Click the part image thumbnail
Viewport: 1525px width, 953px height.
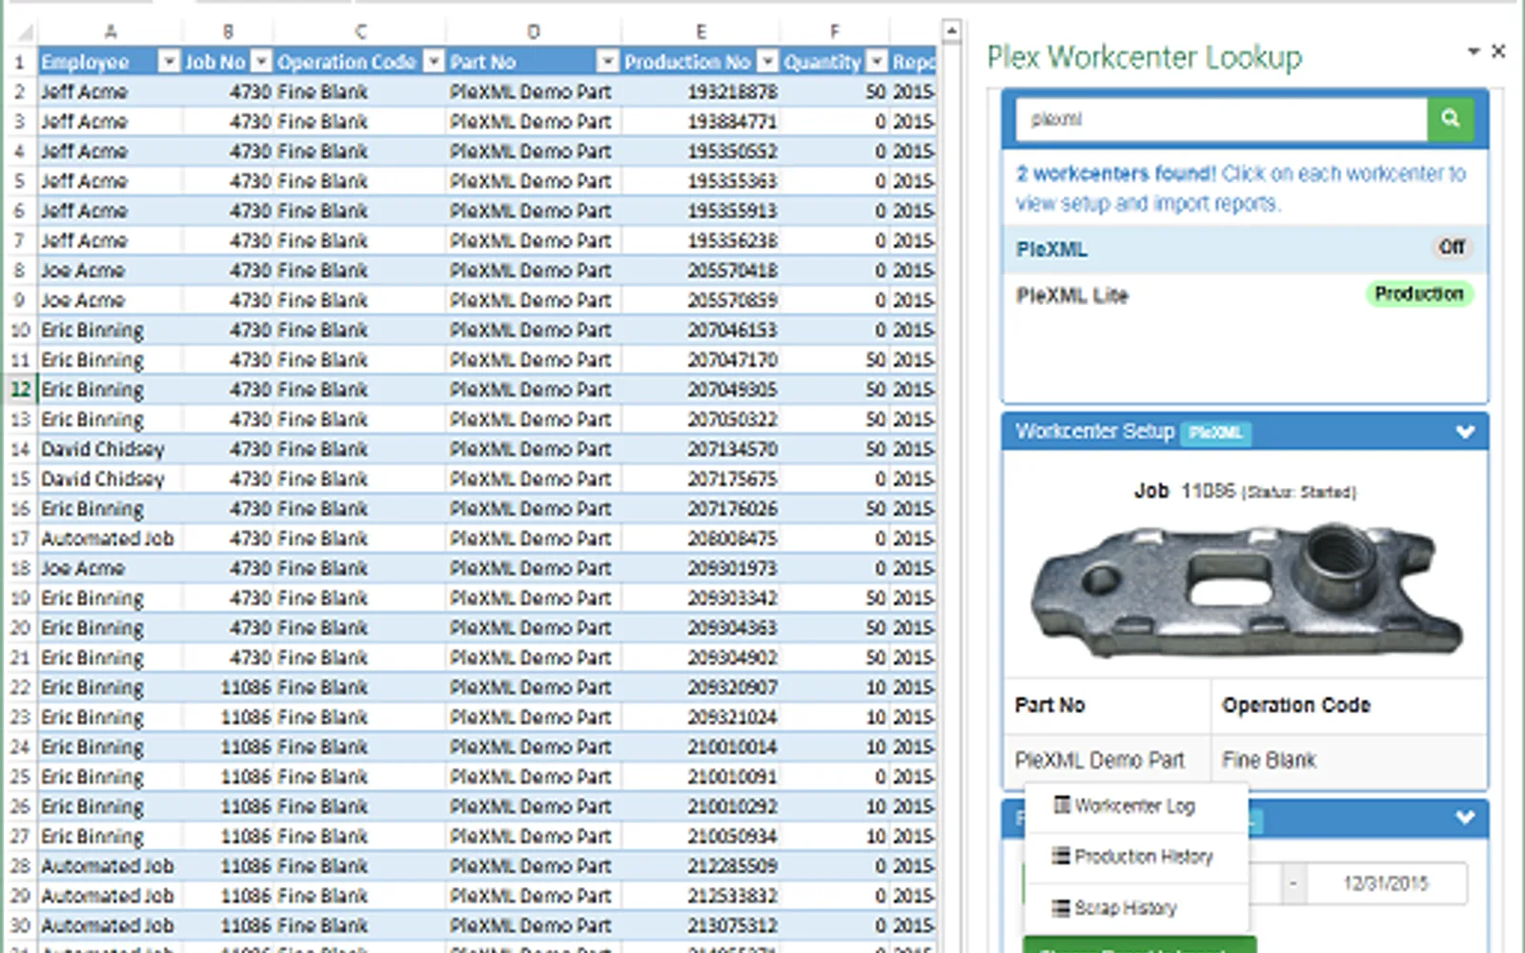1249,591
